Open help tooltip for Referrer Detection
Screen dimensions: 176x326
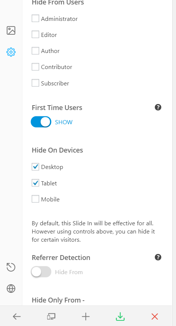158,257
